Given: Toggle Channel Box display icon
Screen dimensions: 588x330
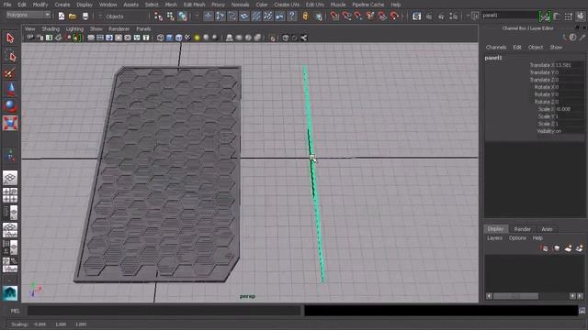Looking at the screenshot, I should (x=582, y=16).
